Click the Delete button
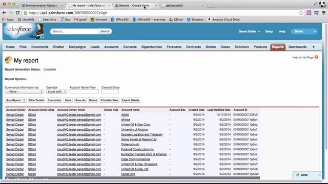This screenshot has width=328, height=184. click(x=93, y=100)
